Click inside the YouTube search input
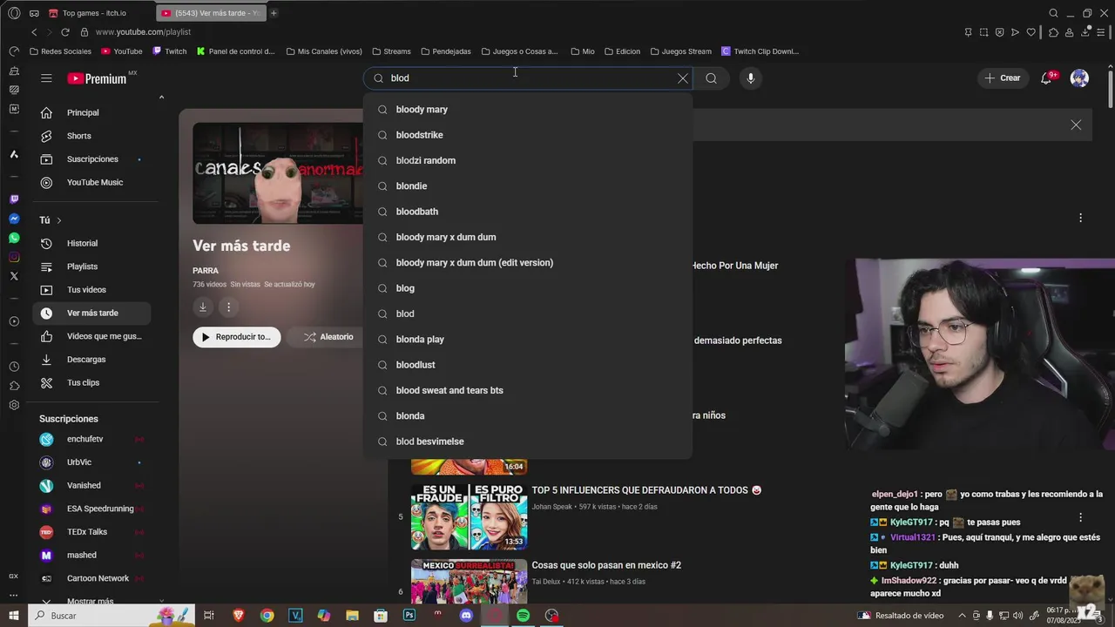1115x627 pixels. click(528, 78)
